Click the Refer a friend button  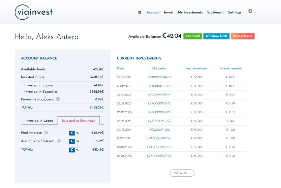pyautogui.click(x=242, y=36)
